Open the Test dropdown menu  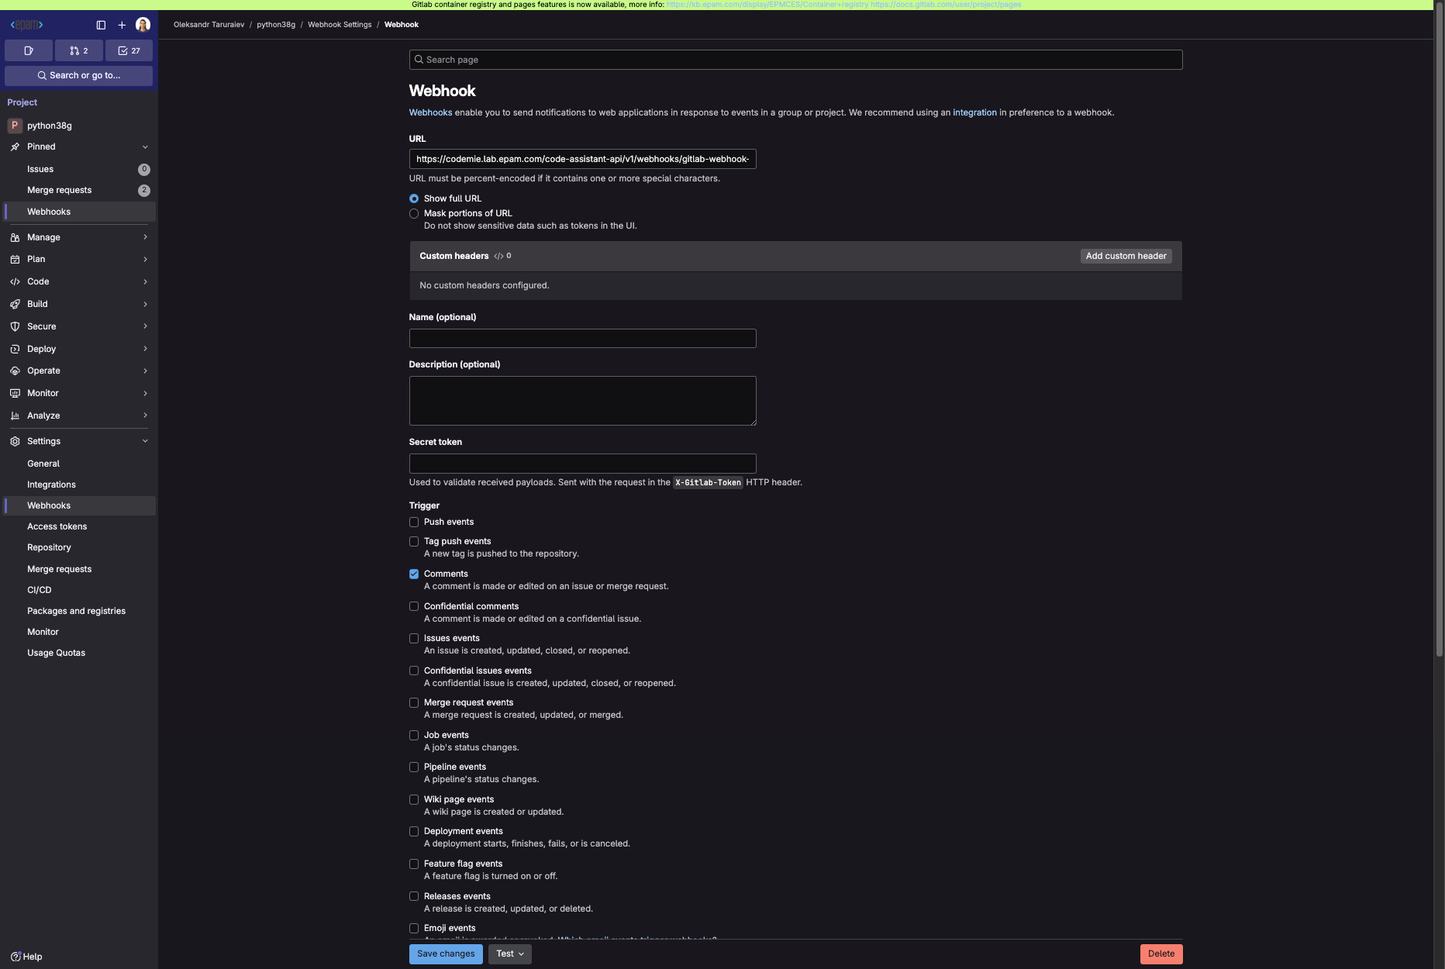click(x=509, y=953)
